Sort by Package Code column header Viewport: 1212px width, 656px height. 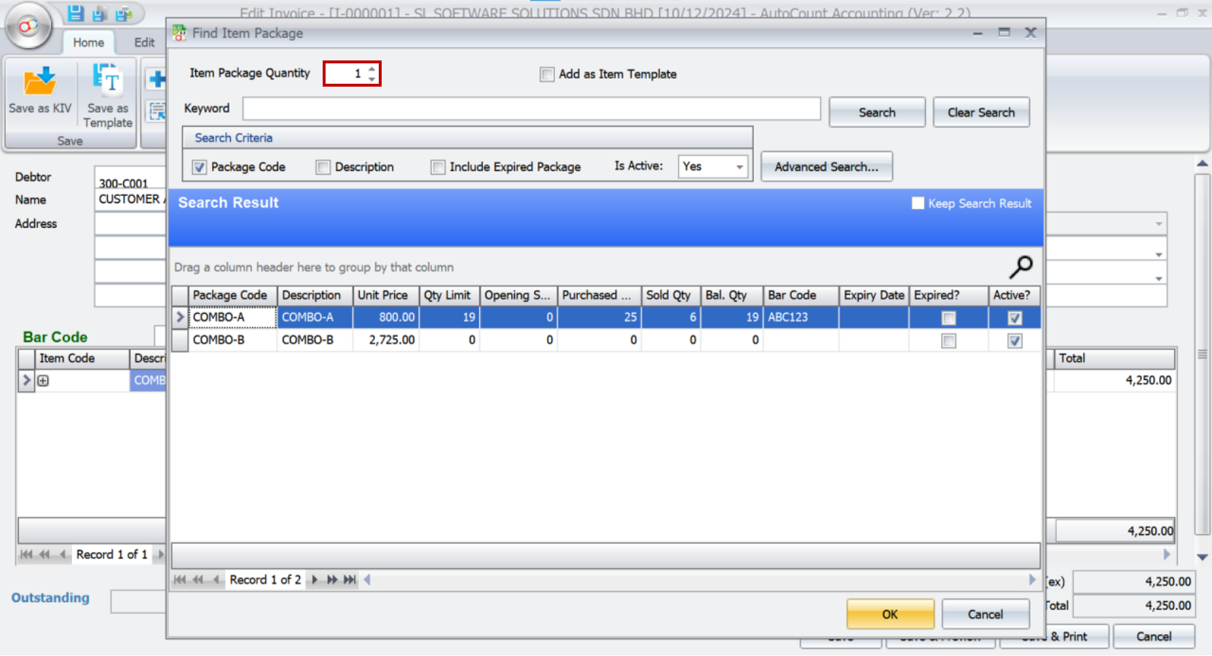(x=232, y=296)
